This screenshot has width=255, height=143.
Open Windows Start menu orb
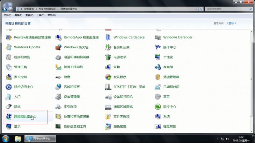tap(5, 139)
